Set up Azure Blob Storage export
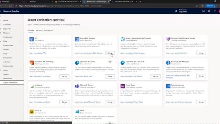The height and width of the screenshot is (124, 220). [x=110, y=53]
